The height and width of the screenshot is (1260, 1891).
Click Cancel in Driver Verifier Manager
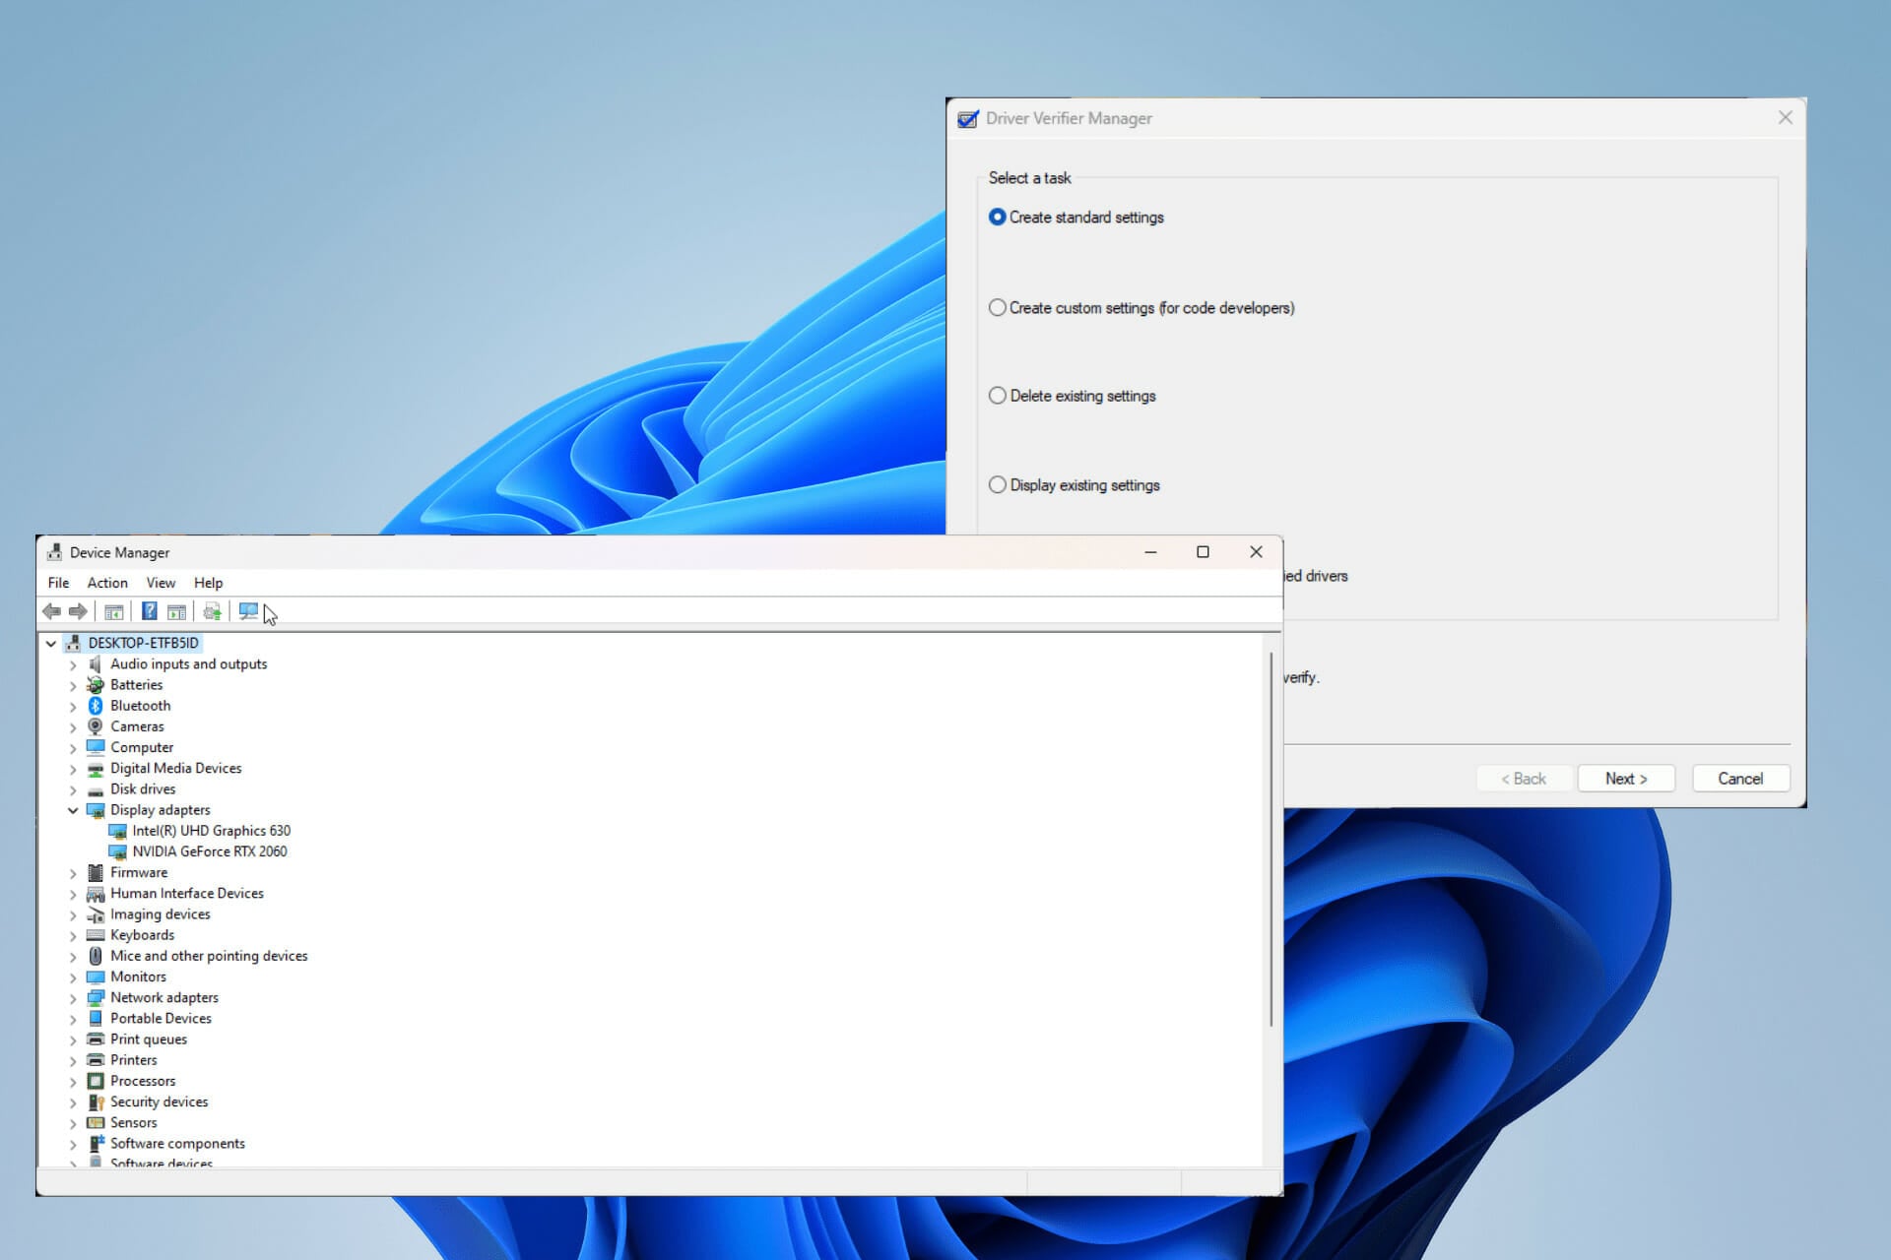[x=1740, y=779]
